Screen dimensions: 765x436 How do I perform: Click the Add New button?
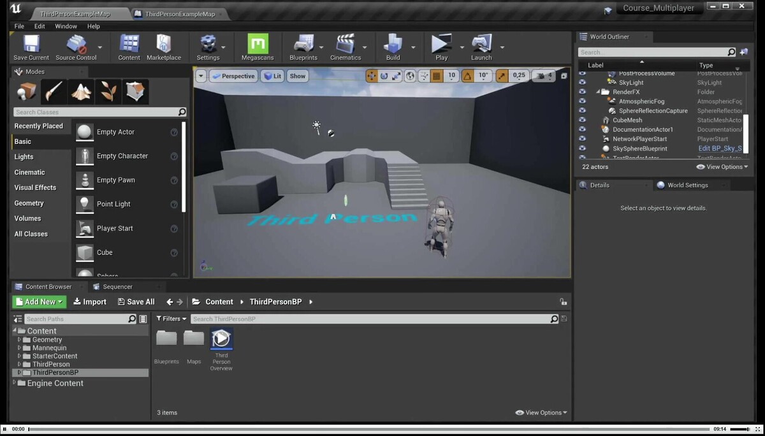pos(40,302)
